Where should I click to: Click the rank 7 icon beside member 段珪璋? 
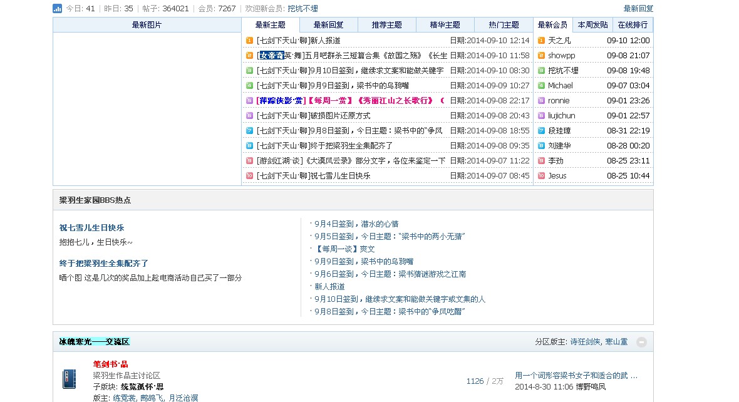tap(541, 130)
